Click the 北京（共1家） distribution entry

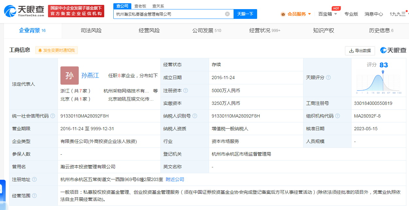coord(76,99)
